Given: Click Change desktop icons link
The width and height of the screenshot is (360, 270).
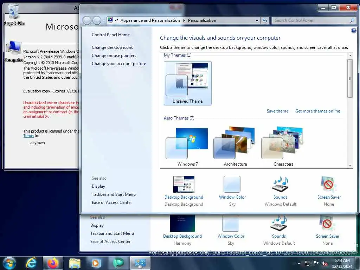Looking at the screenshot, I should coord(112,47).
